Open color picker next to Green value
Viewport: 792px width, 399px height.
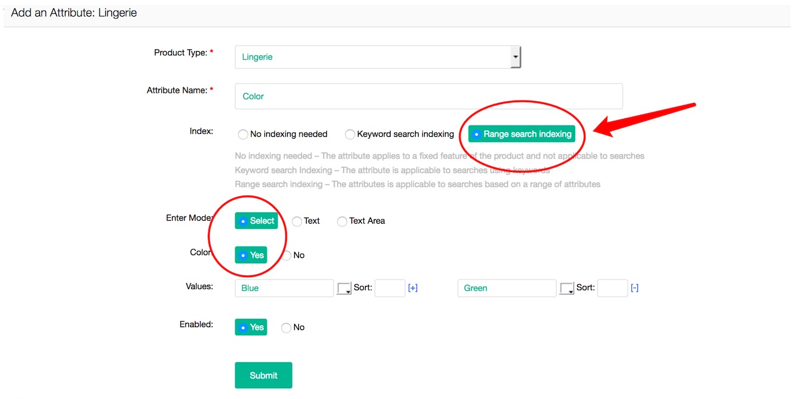(x=567, y=288)
